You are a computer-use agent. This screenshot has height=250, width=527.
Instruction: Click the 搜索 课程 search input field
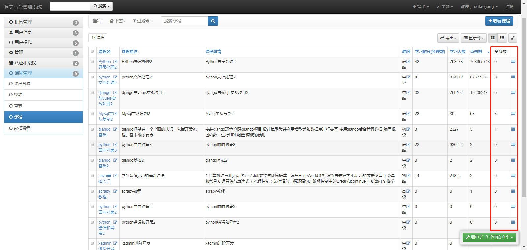tap(184, 21)
